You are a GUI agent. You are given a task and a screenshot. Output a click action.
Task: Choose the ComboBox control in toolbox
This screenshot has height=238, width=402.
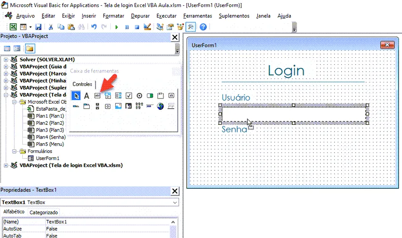point(108,96)
